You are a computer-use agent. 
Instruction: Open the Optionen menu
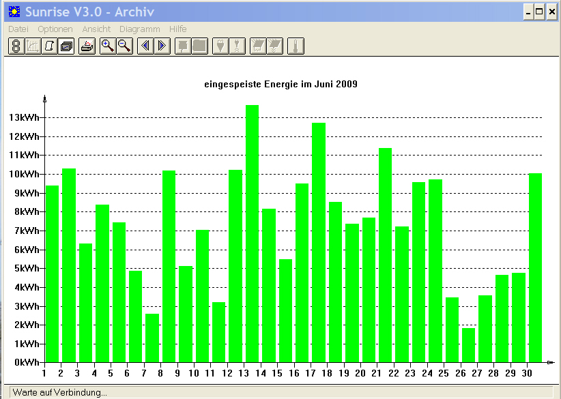click(55, 29)
